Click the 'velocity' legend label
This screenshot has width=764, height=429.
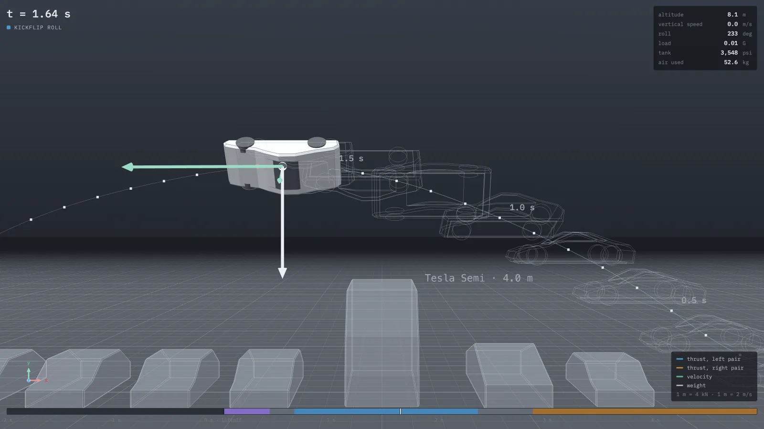699,377
